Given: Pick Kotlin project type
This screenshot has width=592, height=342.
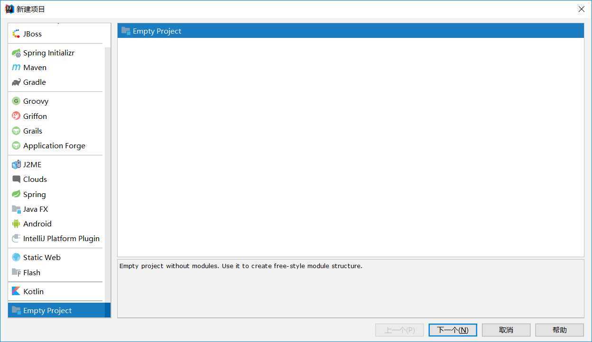Looking at the screenshot, I should (x=33, y=292).
